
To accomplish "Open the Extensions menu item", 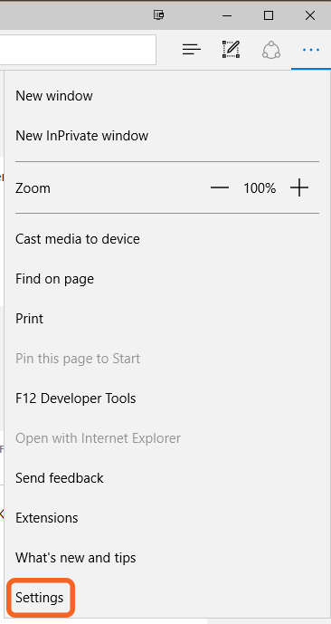I will click(x=46, y=518).
